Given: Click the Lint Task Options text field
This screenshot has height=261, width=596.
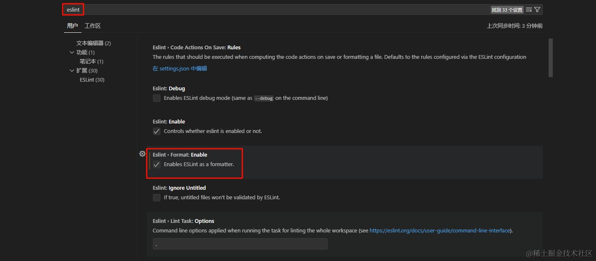Looking at the screenshot, I should tap(240, 244).
